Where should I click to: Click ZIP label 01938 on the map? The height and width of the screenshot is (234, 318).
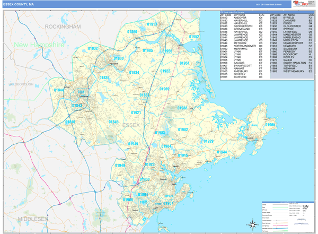click(182, 108)
